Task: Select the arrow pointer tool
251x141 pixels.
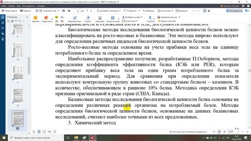Action: pyautogui.click(x=205, y=11)
